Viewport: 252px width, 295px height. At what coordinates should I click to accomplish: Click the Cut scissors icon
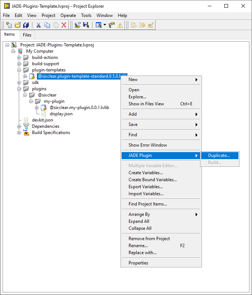(x=39, y=25)
